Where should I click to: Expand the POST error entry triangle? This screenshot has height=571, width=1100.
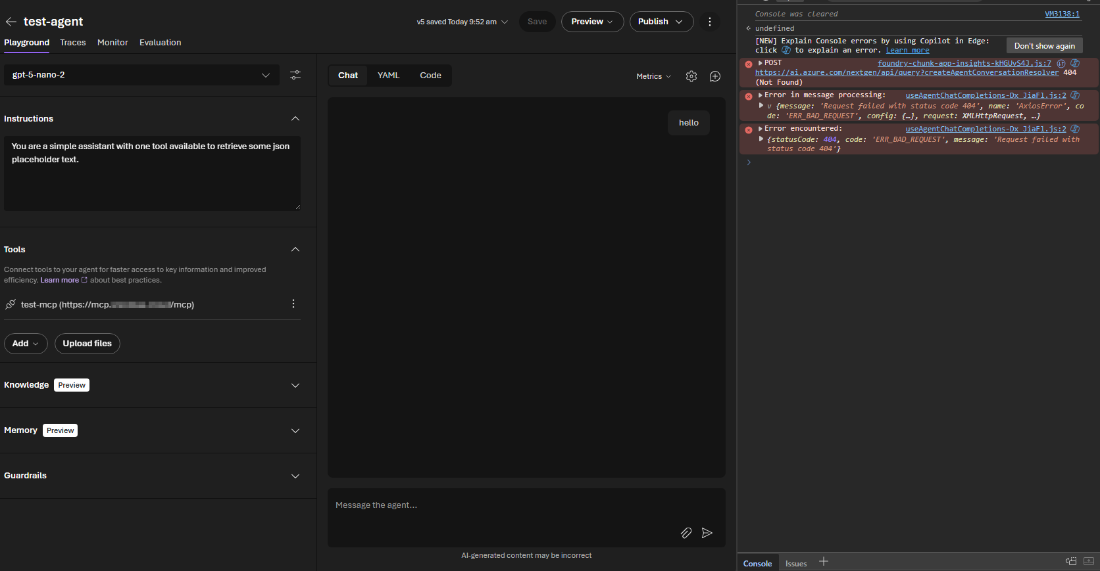point(761,63)
